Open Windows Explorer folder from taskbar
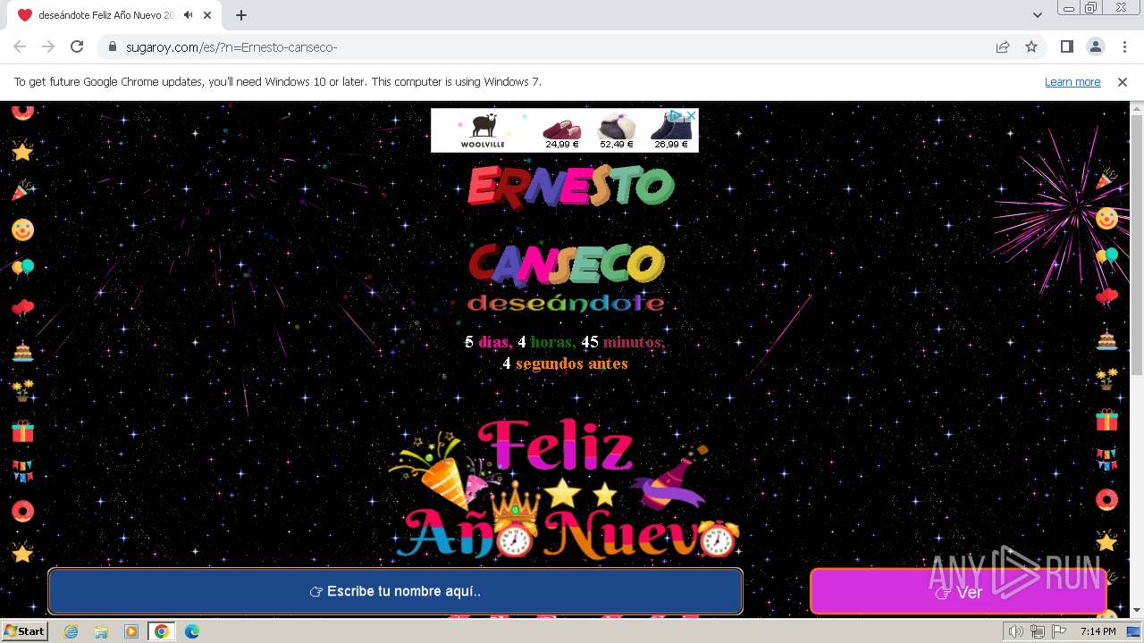Image resolution: width=1144 pixels, height=643 pixels. coord(101,631)
